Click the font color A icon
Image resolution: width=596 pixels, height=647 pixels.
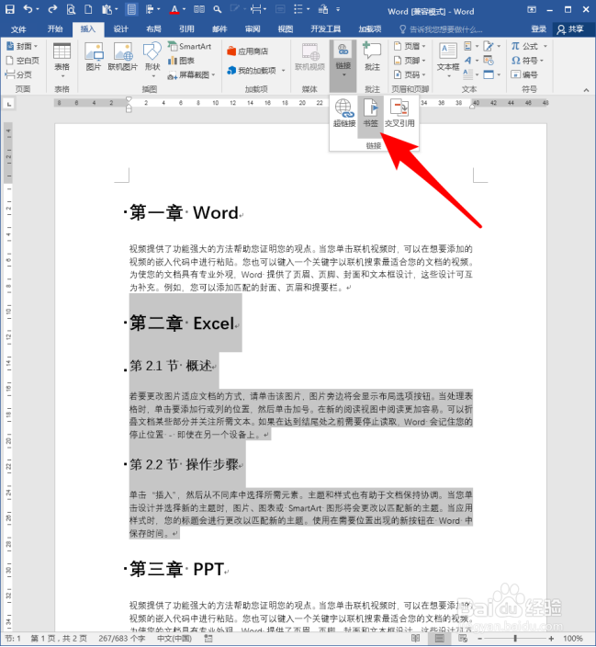(x=174, y=9)
